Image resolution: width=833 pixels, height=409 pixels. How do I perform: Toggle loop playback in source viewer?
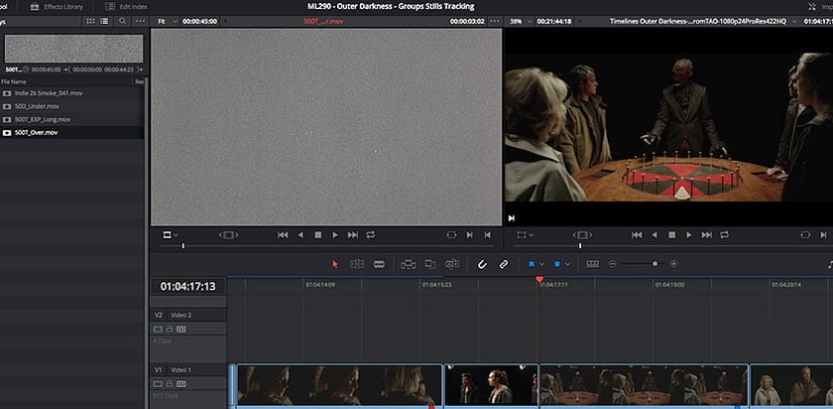coord(370,234)
